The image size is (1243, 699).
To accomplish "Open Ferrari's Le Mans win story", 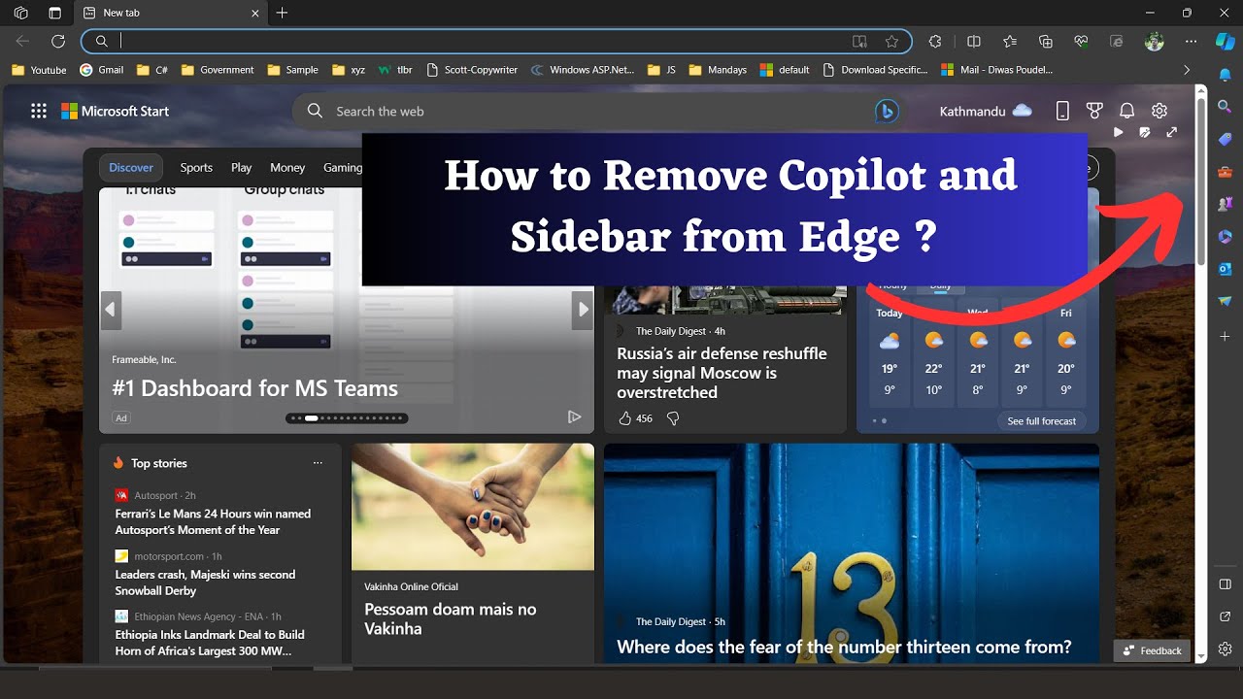I will tap(213, 521).
